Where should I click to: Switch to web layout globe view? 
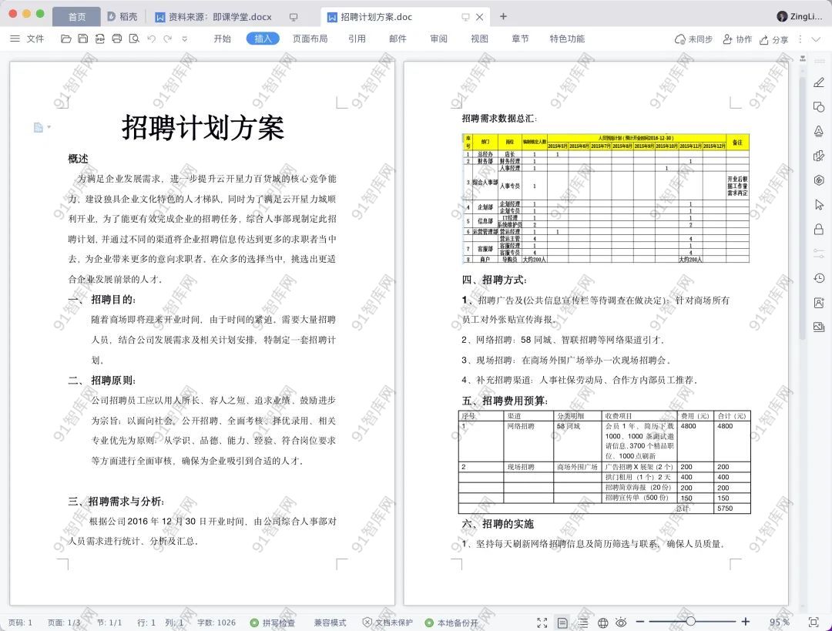[602, 623]
